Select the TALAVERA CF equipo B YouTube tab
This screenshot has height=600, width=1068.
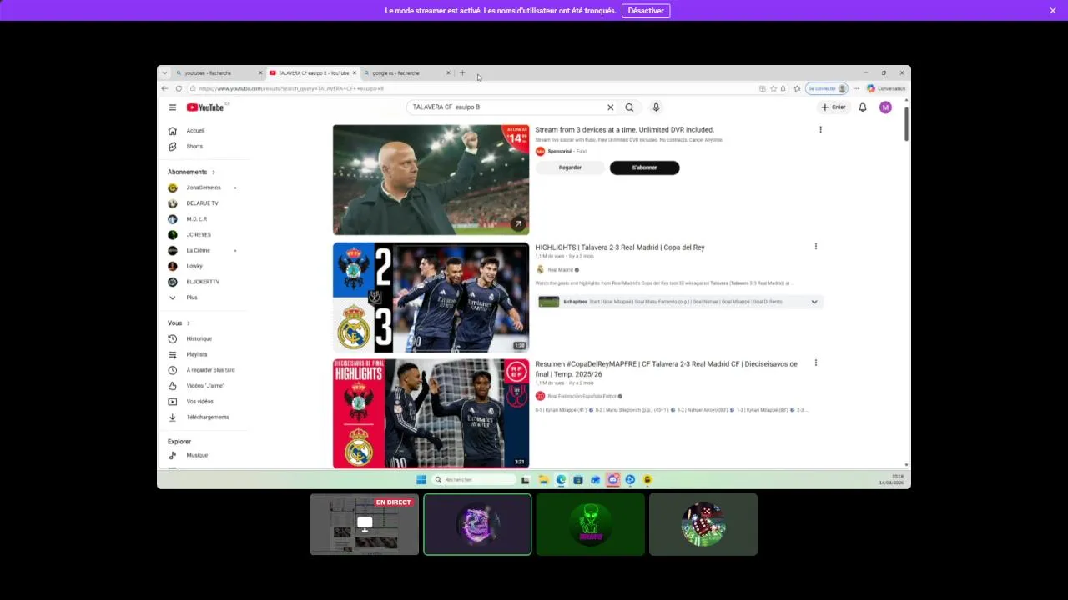tap(313, 73)
